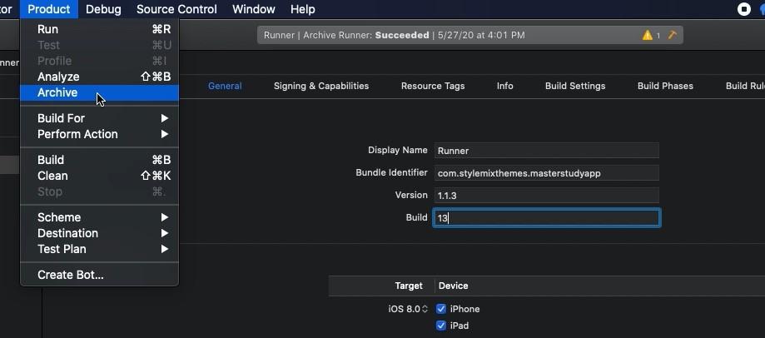Choose Create Bot… menu entry
This screenshot has width=765, height=338.
click(x=71, y=275)
